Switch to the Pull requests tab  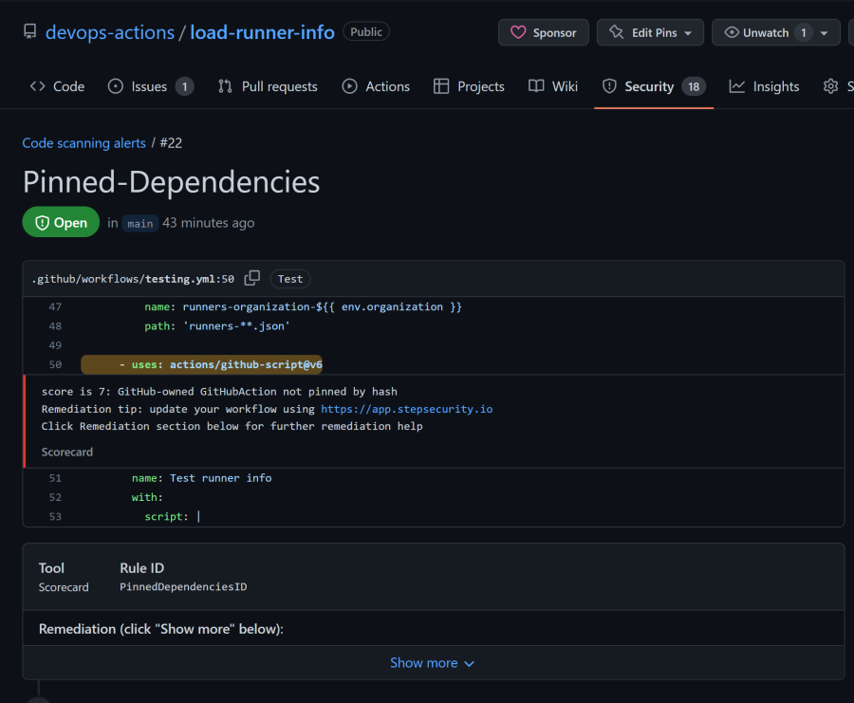(268, 86)
